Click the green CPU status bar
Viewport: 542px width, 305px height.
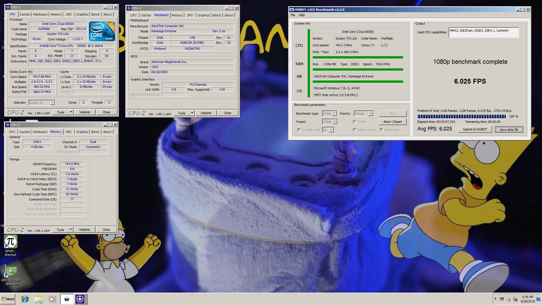click(x=358, y=57)
